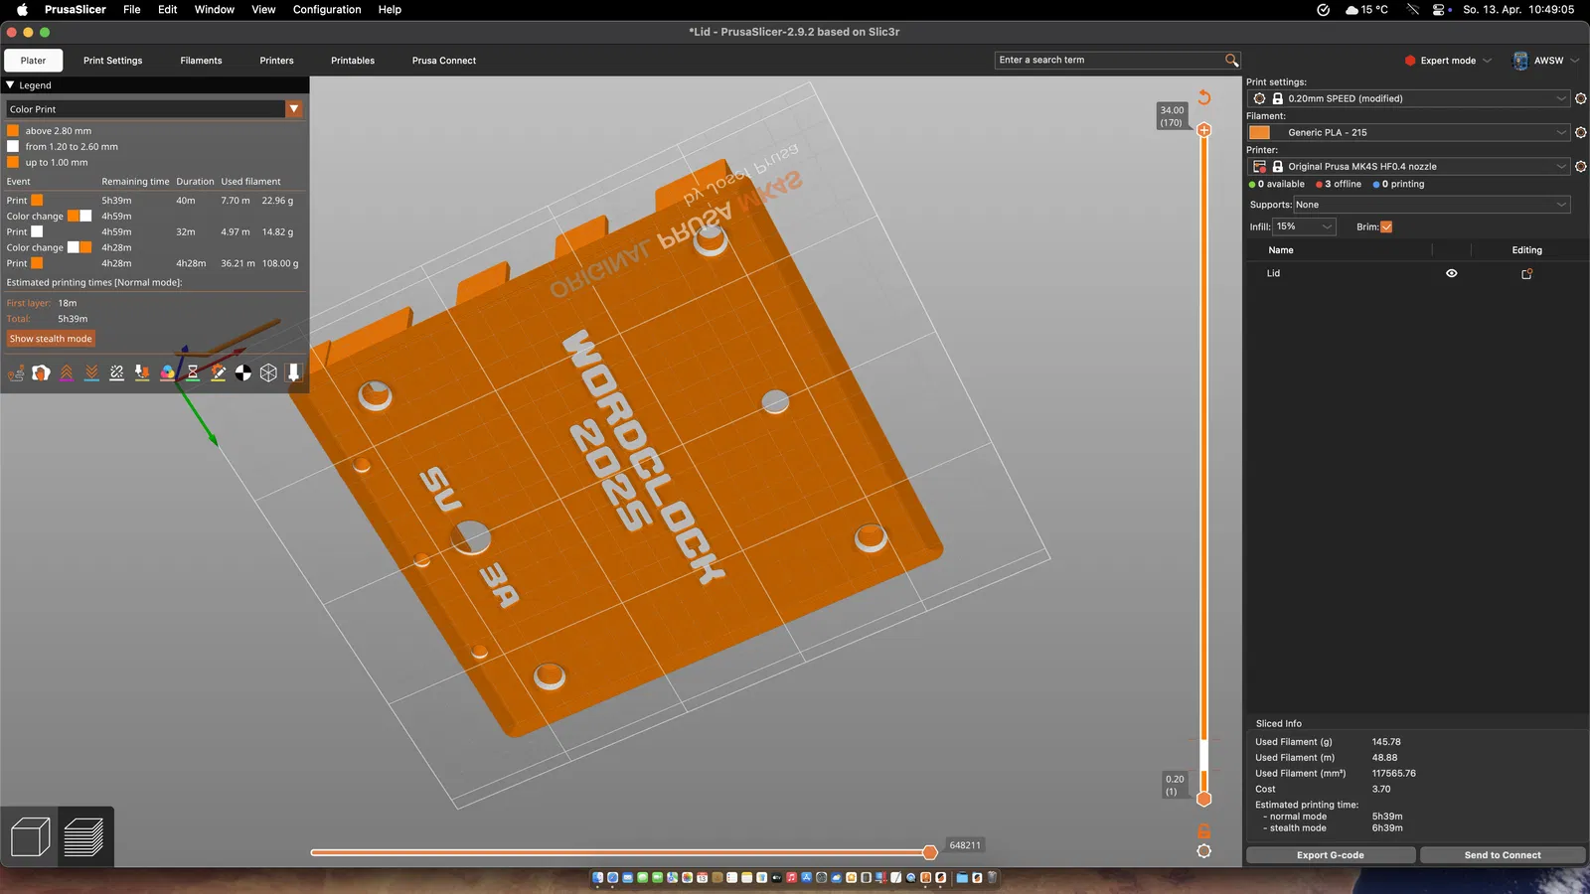Toggle the retractions icon with up chevrons
Viewport: 1590px width, 894px height.
coord(67,372)
